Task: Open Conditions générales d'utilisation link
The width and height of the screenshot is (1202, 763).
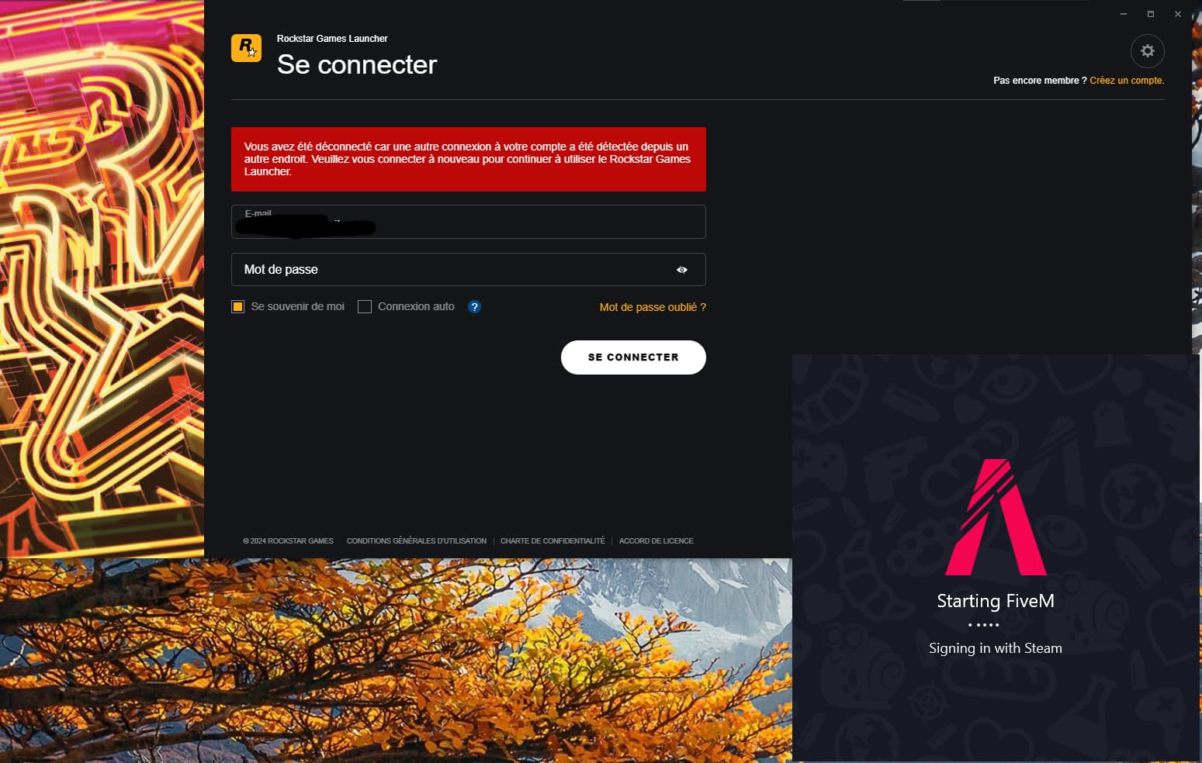Action: [x=417, y=541]
